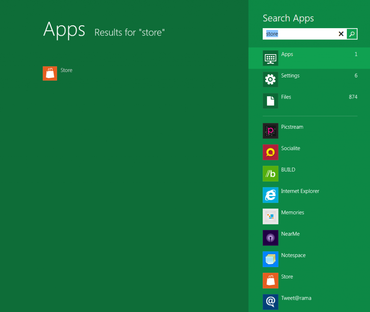Image resolution: width=370 pixels, height=312 pixels.
Task: Click the Store label next to the tile
Action: (66, 70)
